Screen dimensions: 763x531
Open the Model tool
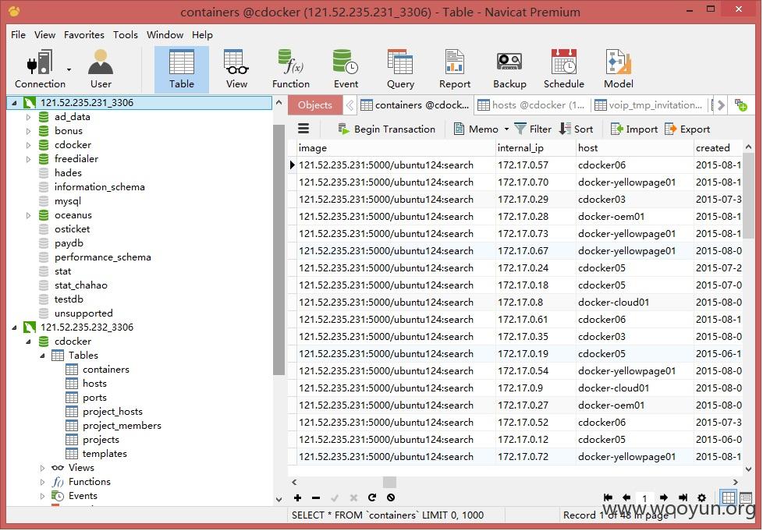tap(618, 69)
